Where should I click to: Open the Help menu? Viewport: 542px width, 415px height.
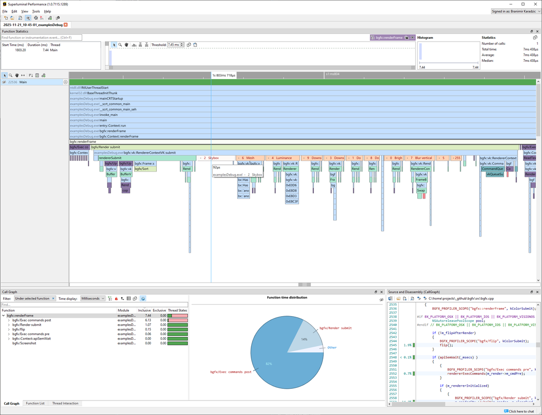click(47, 11)
